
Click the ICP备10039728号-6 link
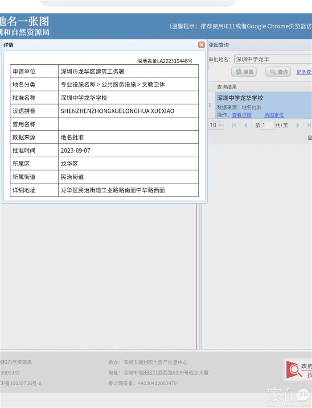(x=21, y=383)
